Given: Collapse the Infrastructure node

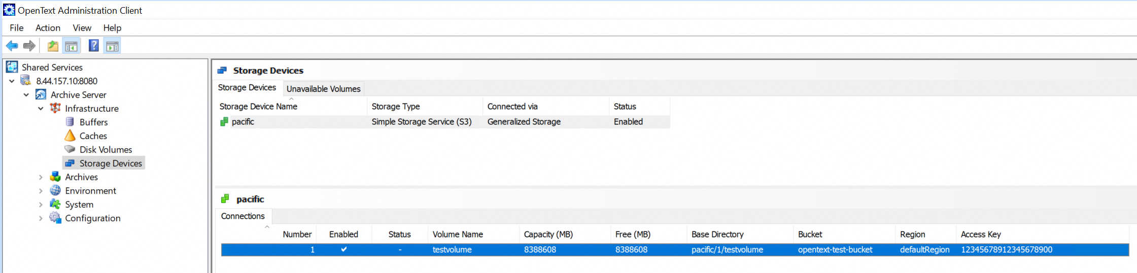Looking at the screenshot, I should coord(41,109).
